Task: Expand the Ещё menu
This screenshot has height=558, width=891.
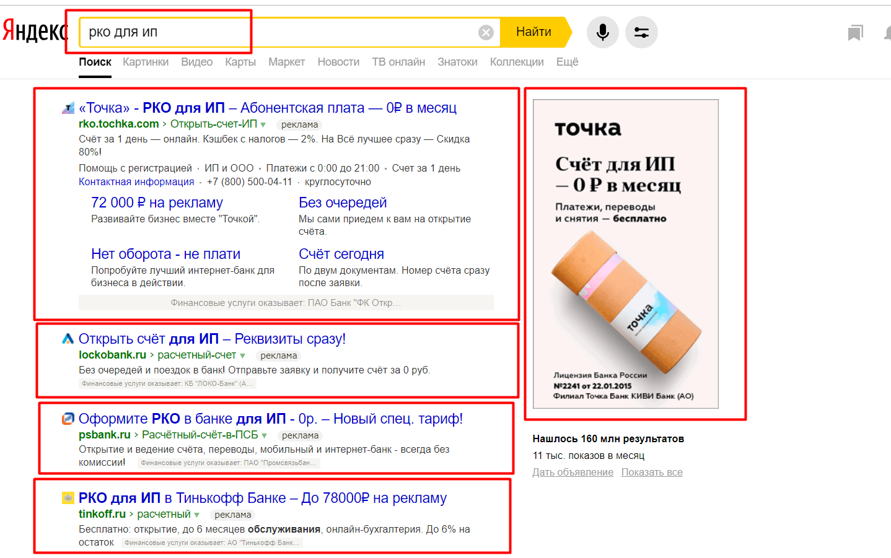Action: (x=567, y=62)
